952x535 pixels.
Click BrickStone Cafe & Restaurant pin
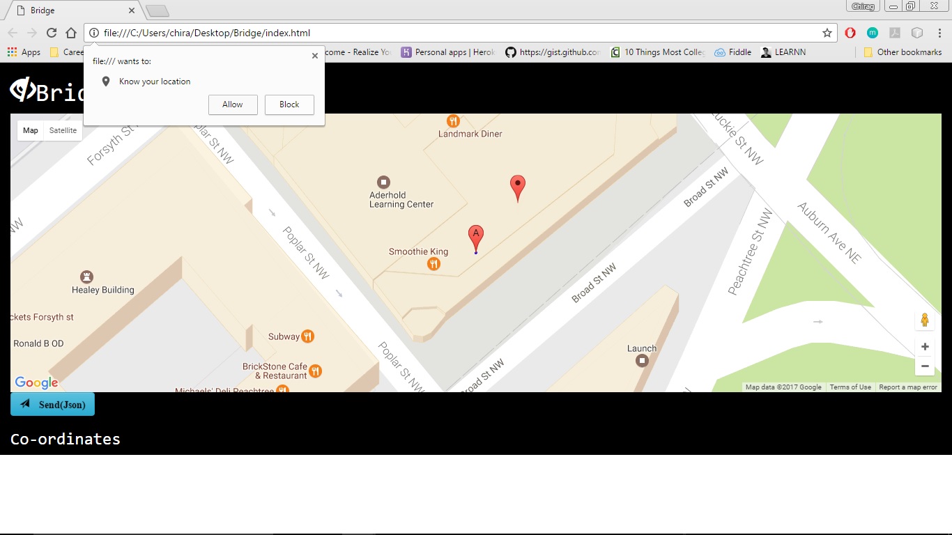pyautogui.click(x=315, y=371)
